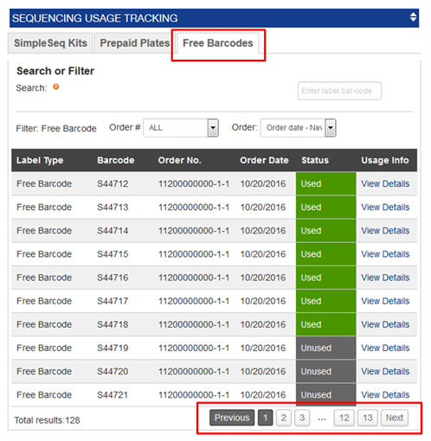This screenshot has width=431, height=441.
Task: Select pagination page 1
Action: tap(266, 418)
